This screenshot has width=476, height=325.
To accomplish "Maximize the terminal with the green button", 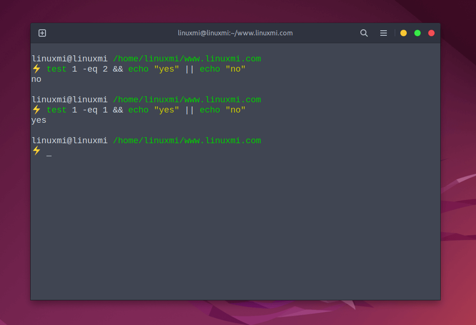I will (417, 33).
